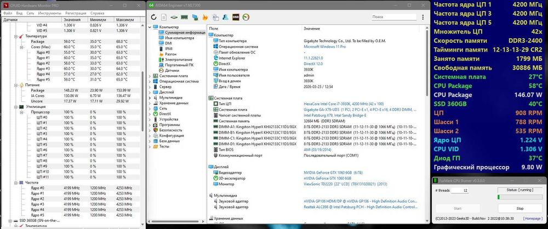548x229 pixels.
Task: Expand the Дисплей tree node
Action: point(150,92)
